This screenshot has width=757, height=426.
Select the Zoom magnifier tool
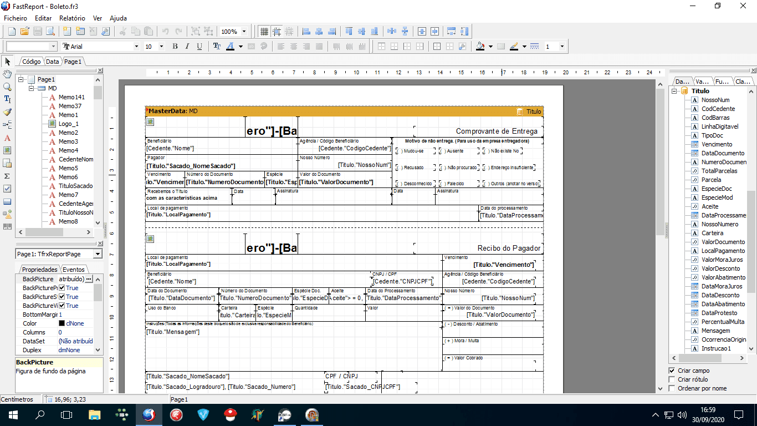tap(8, 87)
